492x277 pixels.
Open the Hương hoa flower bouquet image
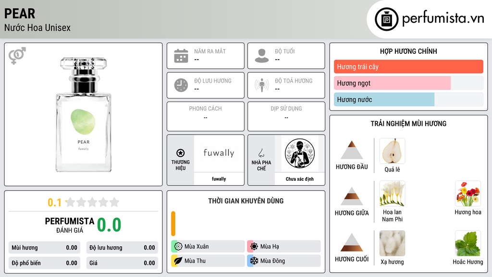[x=468, y=193]
